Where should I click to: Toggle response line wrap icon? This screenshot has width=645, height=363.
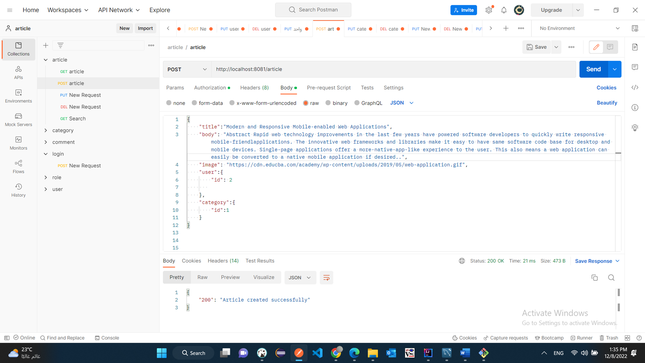point(326,278)
